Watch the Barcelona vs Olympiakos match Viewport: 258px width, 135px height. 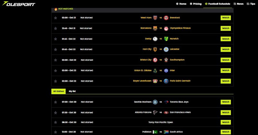226,28
